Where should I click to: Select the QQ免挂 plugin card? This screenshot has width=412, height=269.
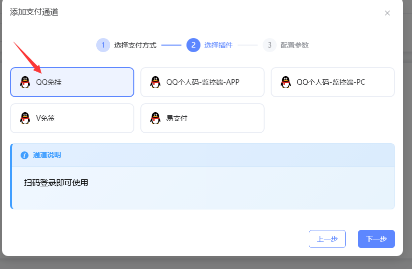[72, 82]
